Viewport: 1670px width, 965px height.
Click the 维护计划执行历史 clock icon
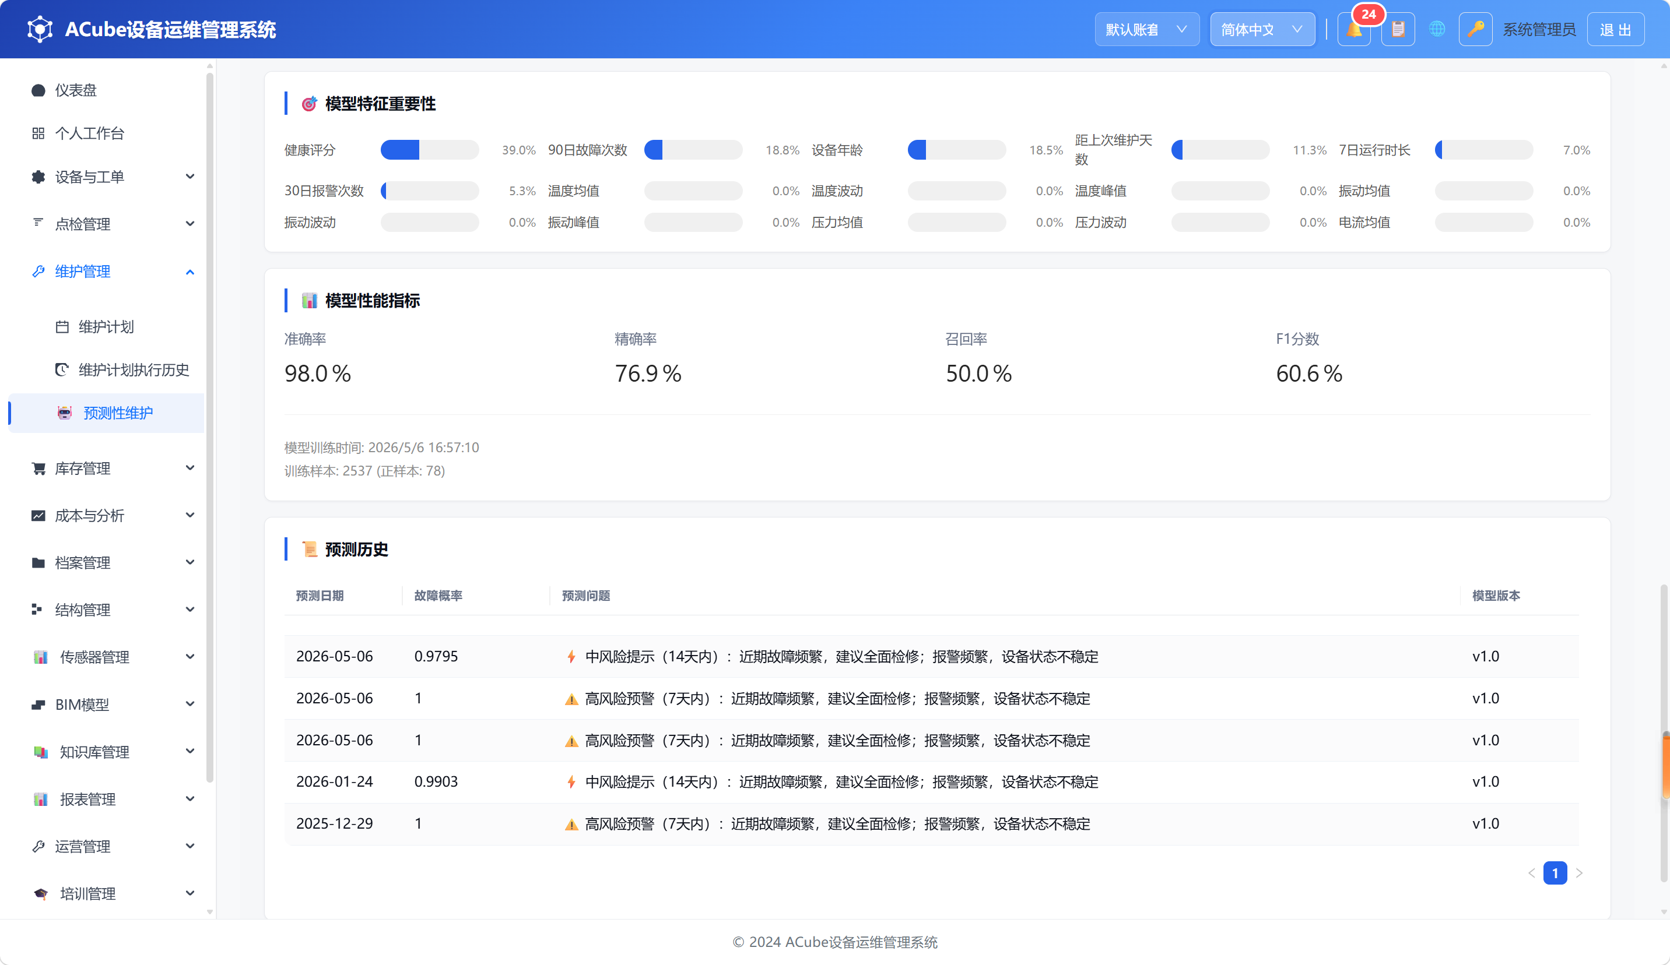tap(62, 369)
